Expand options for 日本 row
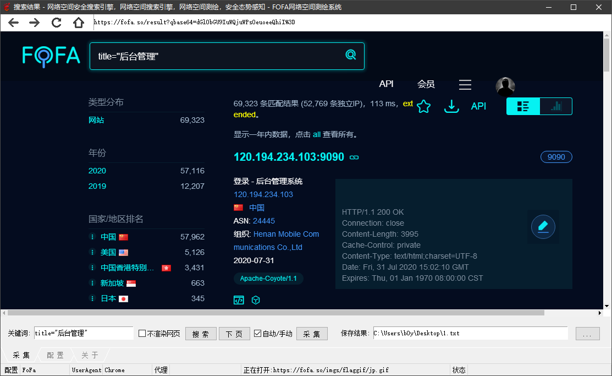The width and height of the screenshot is (612, 376). pos(92,298)
